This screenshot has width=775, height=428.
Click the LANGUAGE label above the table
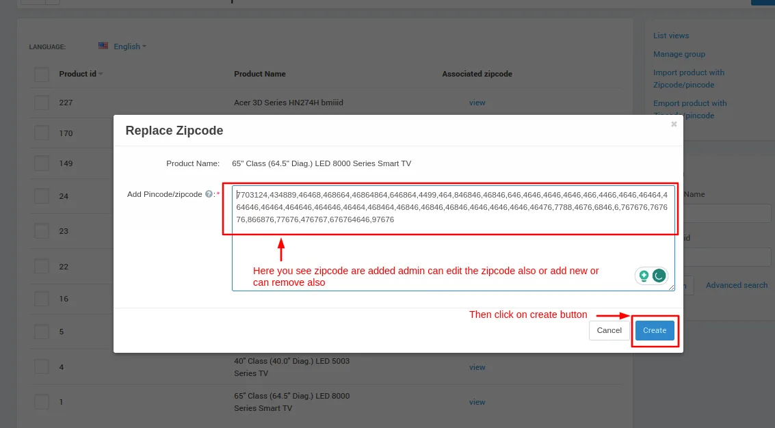click(47, 47)
